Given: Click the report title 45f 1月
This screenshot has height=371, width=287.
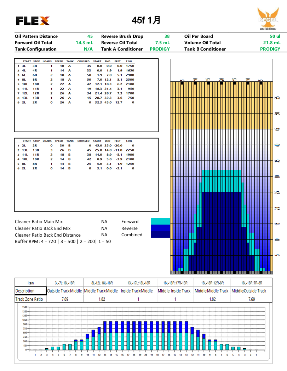Looking at the screenshot, I should tap(146, 20).
